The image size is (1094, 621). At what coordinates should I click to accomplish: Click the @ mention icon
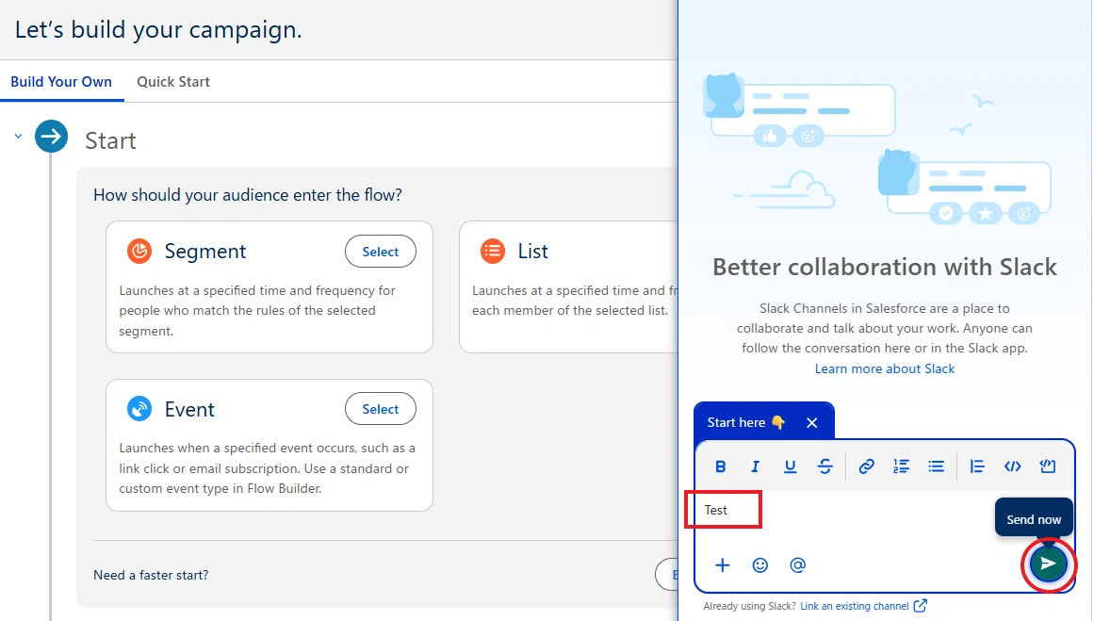tap(797, 565)
